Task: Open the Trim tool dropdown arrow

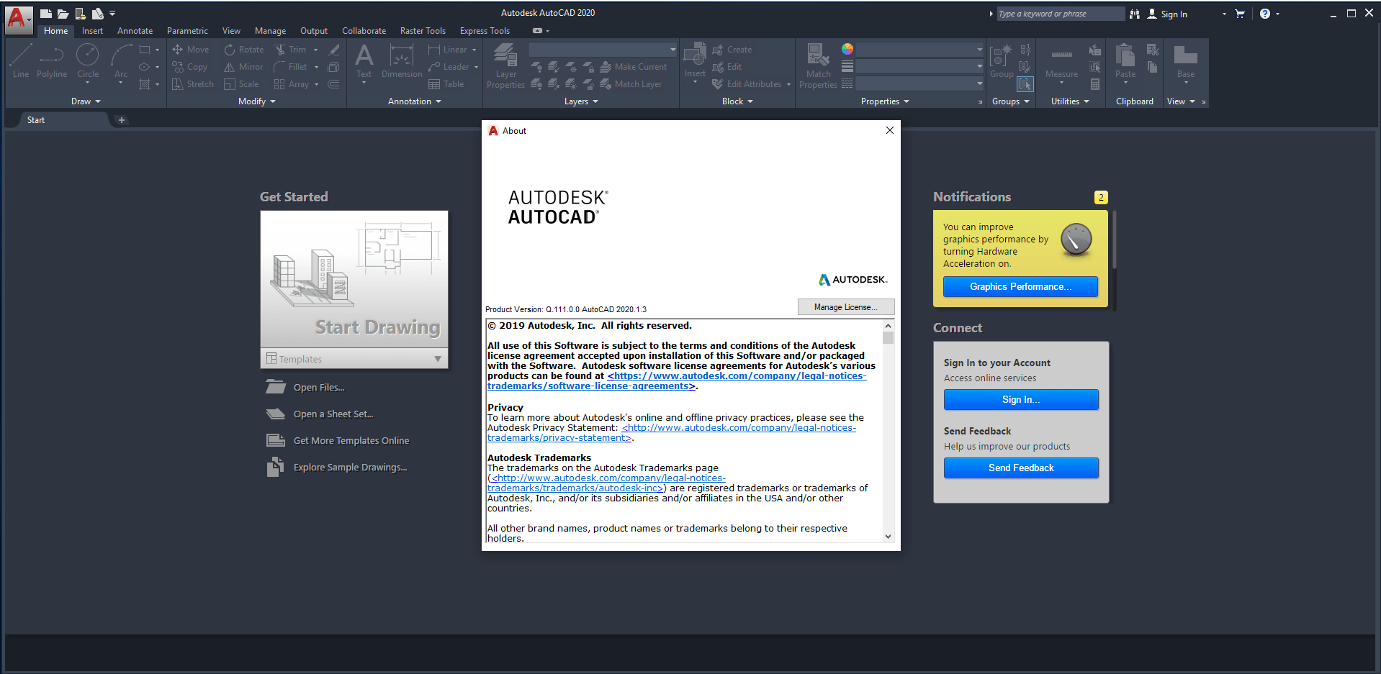Action: [315, 50]
